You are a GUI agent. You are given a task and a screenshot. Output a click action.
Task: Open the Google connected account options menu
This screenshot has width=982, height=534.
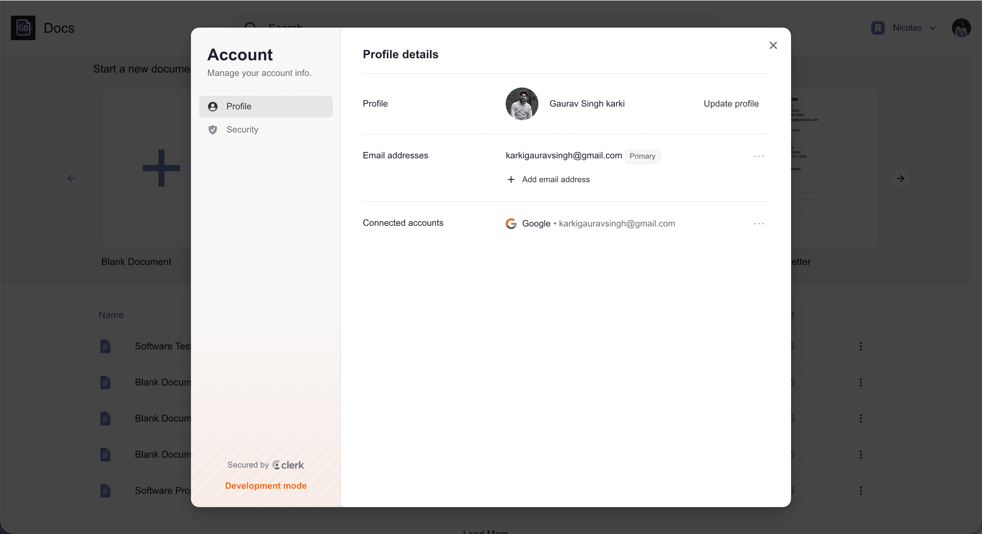click(759, 224)
